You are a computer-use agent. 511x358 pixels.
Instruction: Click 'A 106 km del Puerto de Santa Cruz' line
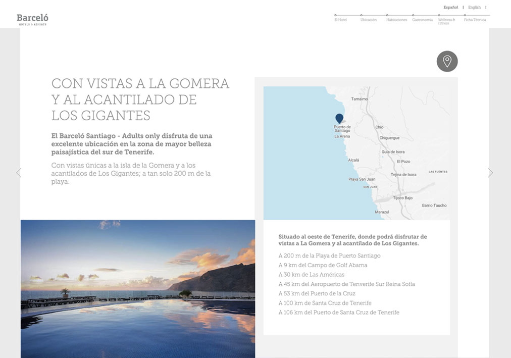tap(339, 313)
